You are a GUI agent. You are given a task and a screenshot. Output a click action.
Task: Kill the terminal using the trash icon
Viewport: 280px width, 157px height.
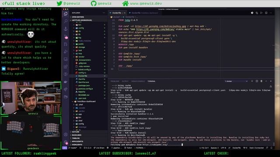262,81
